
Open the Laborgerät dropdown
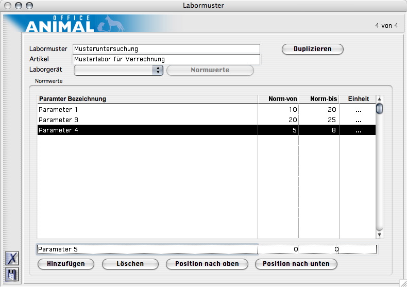pyautogui.click(x=157, y=70)
